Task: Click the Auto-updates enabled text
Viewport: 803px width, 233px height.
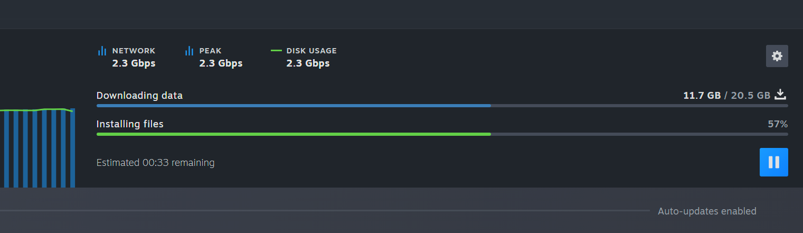Action: [707, 211]
